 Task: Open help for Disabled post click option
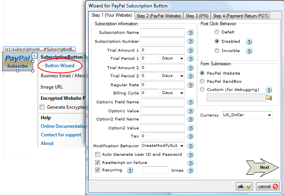249,42
